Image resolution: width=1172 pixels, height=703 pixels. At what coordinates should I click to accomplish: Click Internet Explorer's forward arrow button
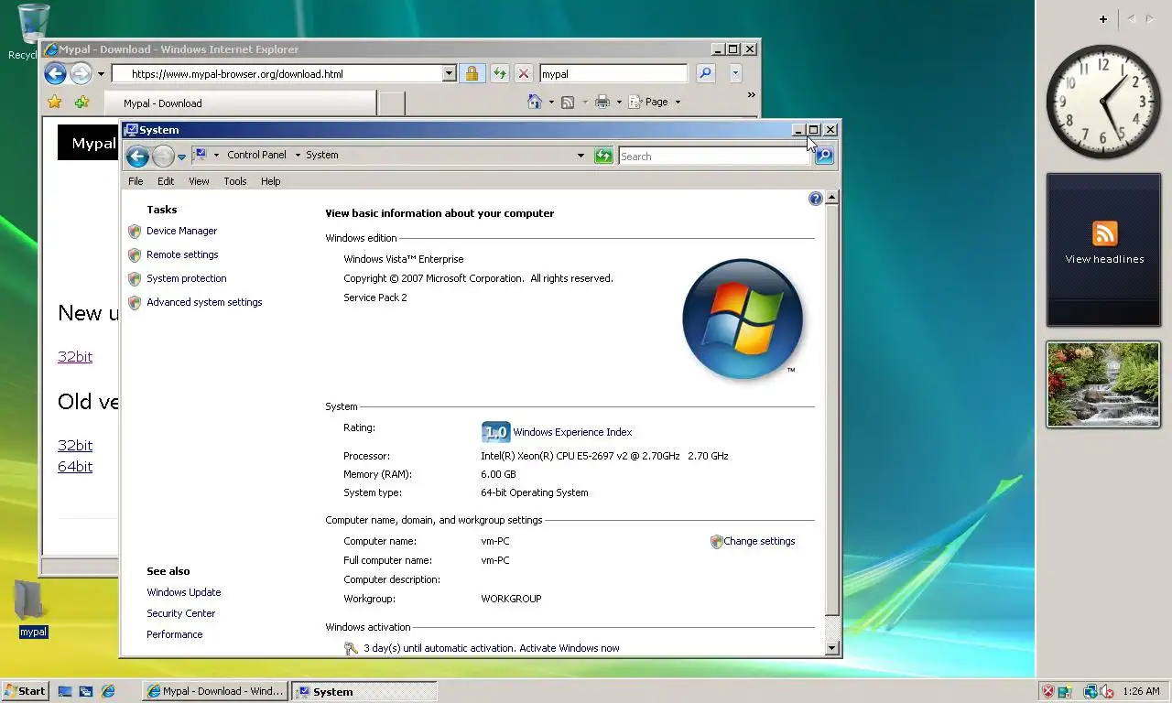(81, 74)
